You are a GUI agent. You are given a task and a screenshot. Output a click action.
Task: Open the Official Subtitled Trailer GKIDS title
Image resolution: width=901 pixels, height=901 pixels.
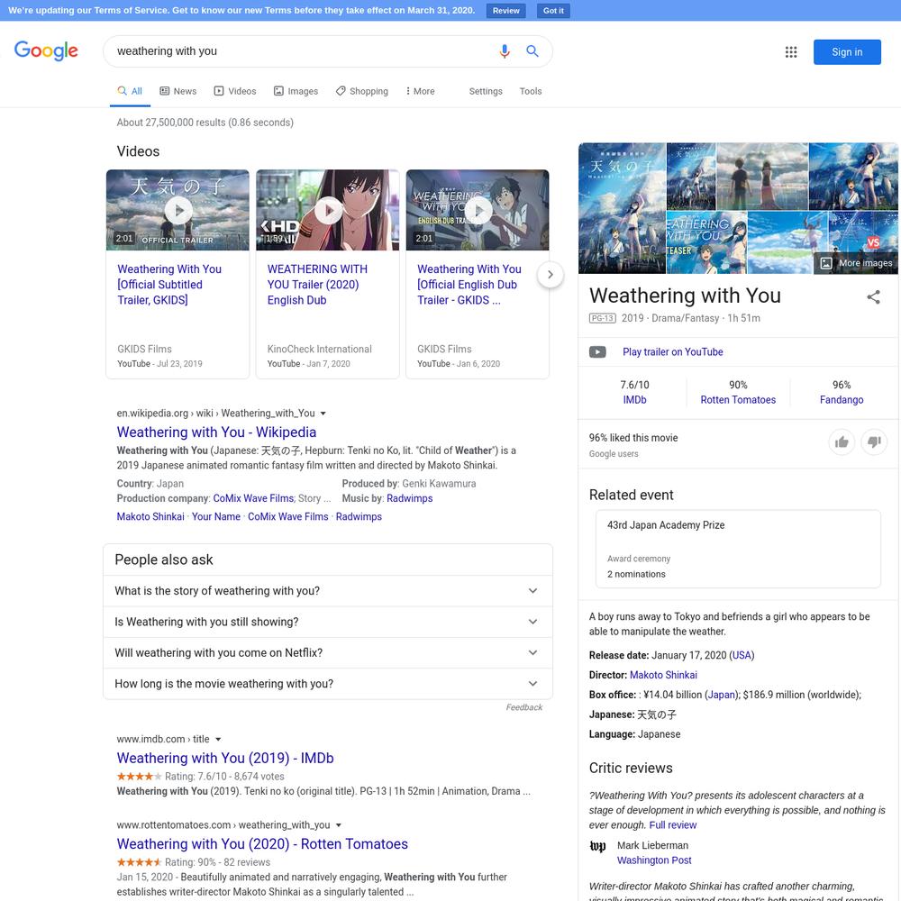(x=169, y=285)
